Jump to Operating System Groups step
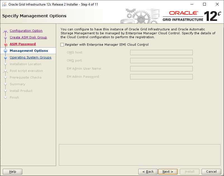The width and height of the screenshot is (224, 176). [x=30, y=57]
